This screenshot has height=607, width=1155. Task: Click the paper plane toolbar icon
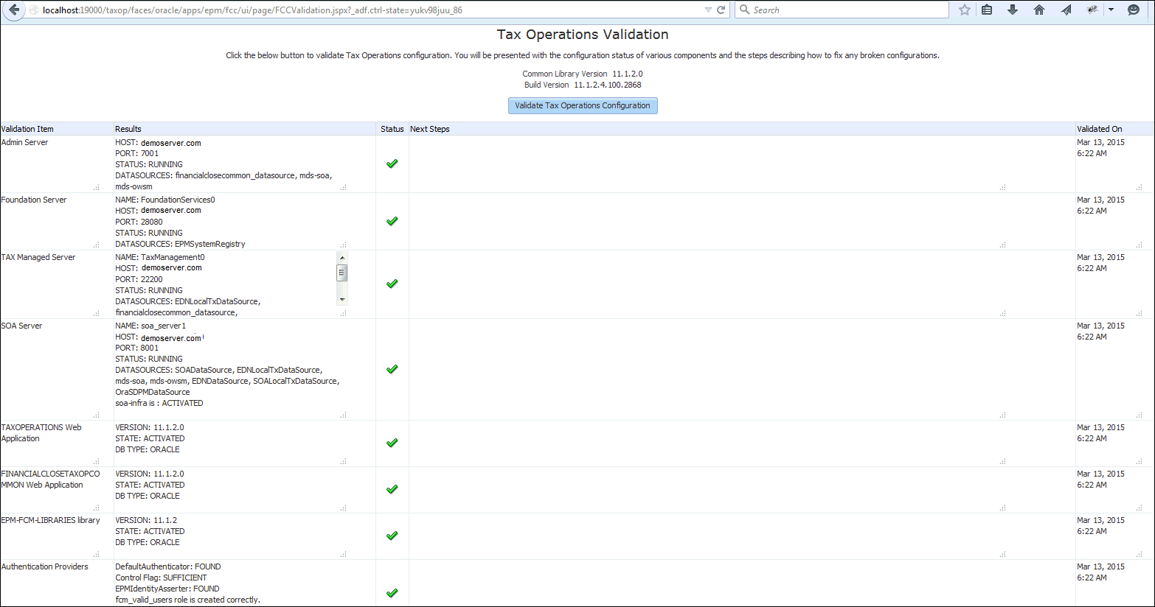click(1066, 10)
